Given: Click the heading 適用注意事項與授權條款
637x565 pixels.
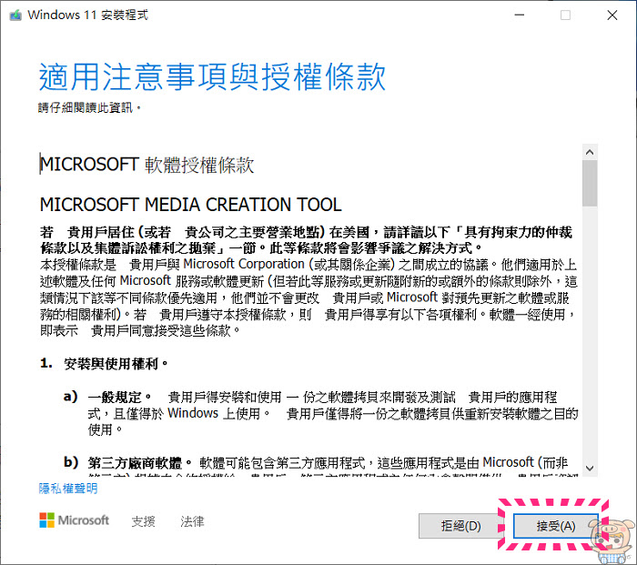Looking at the screenshot, I should click(212, 77).
